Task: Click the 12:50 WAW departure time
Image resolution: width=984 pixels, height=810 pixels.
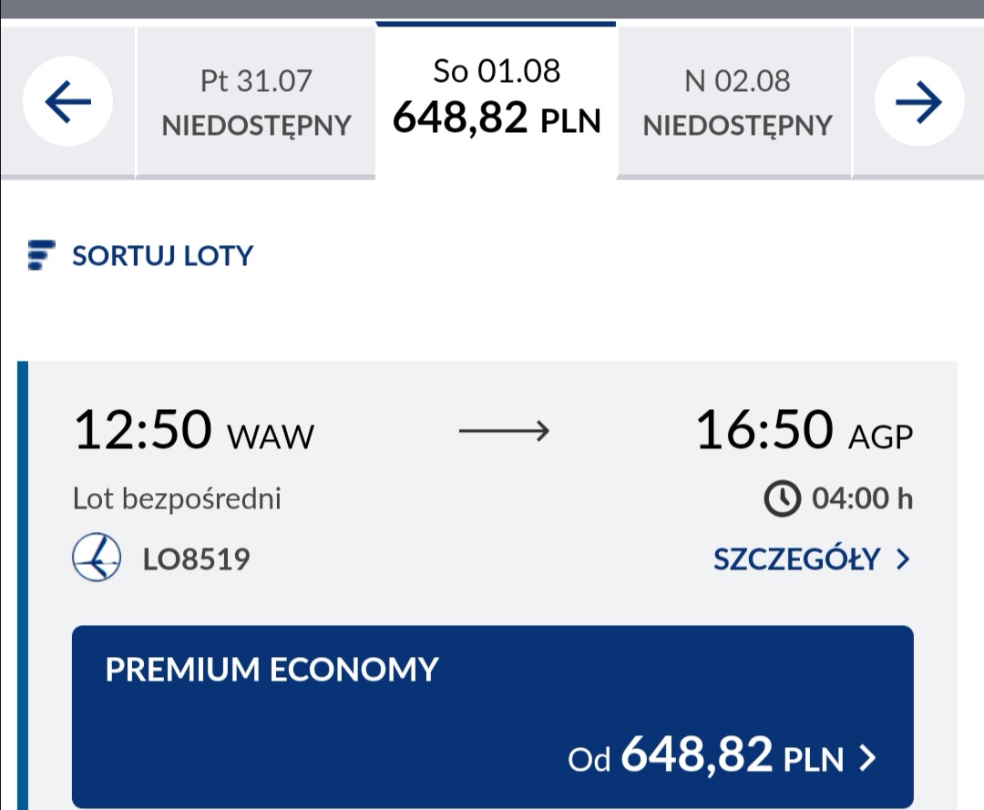Action: click(194, 430)
